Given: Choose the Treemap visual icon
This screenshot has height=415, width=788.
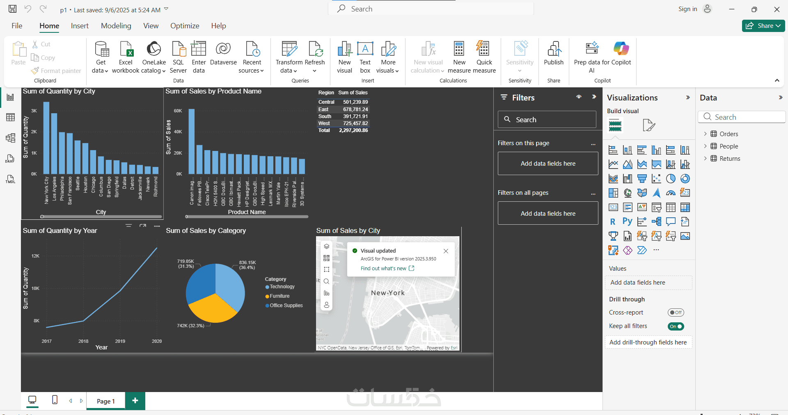Looking at the screenshot, I should 613,193.
